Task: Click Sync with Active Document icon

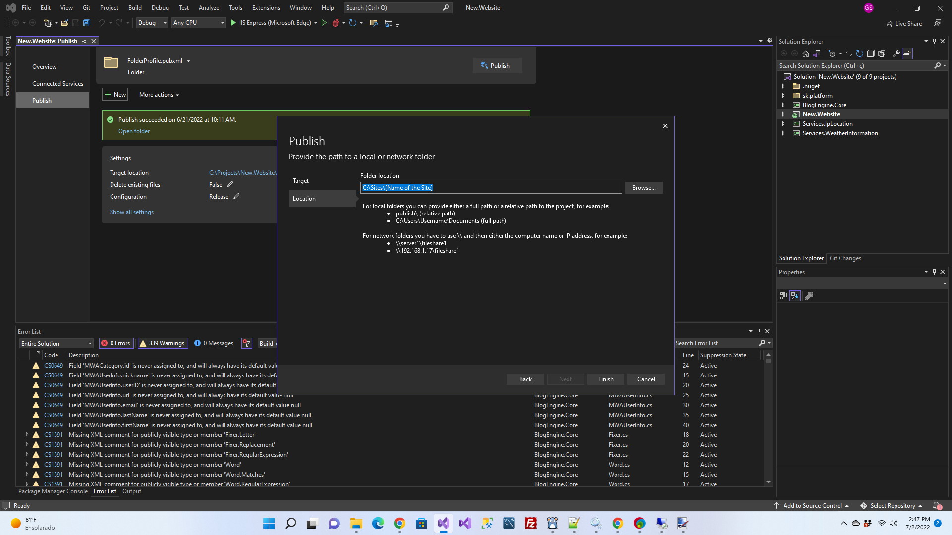Action: coord(849,53)
